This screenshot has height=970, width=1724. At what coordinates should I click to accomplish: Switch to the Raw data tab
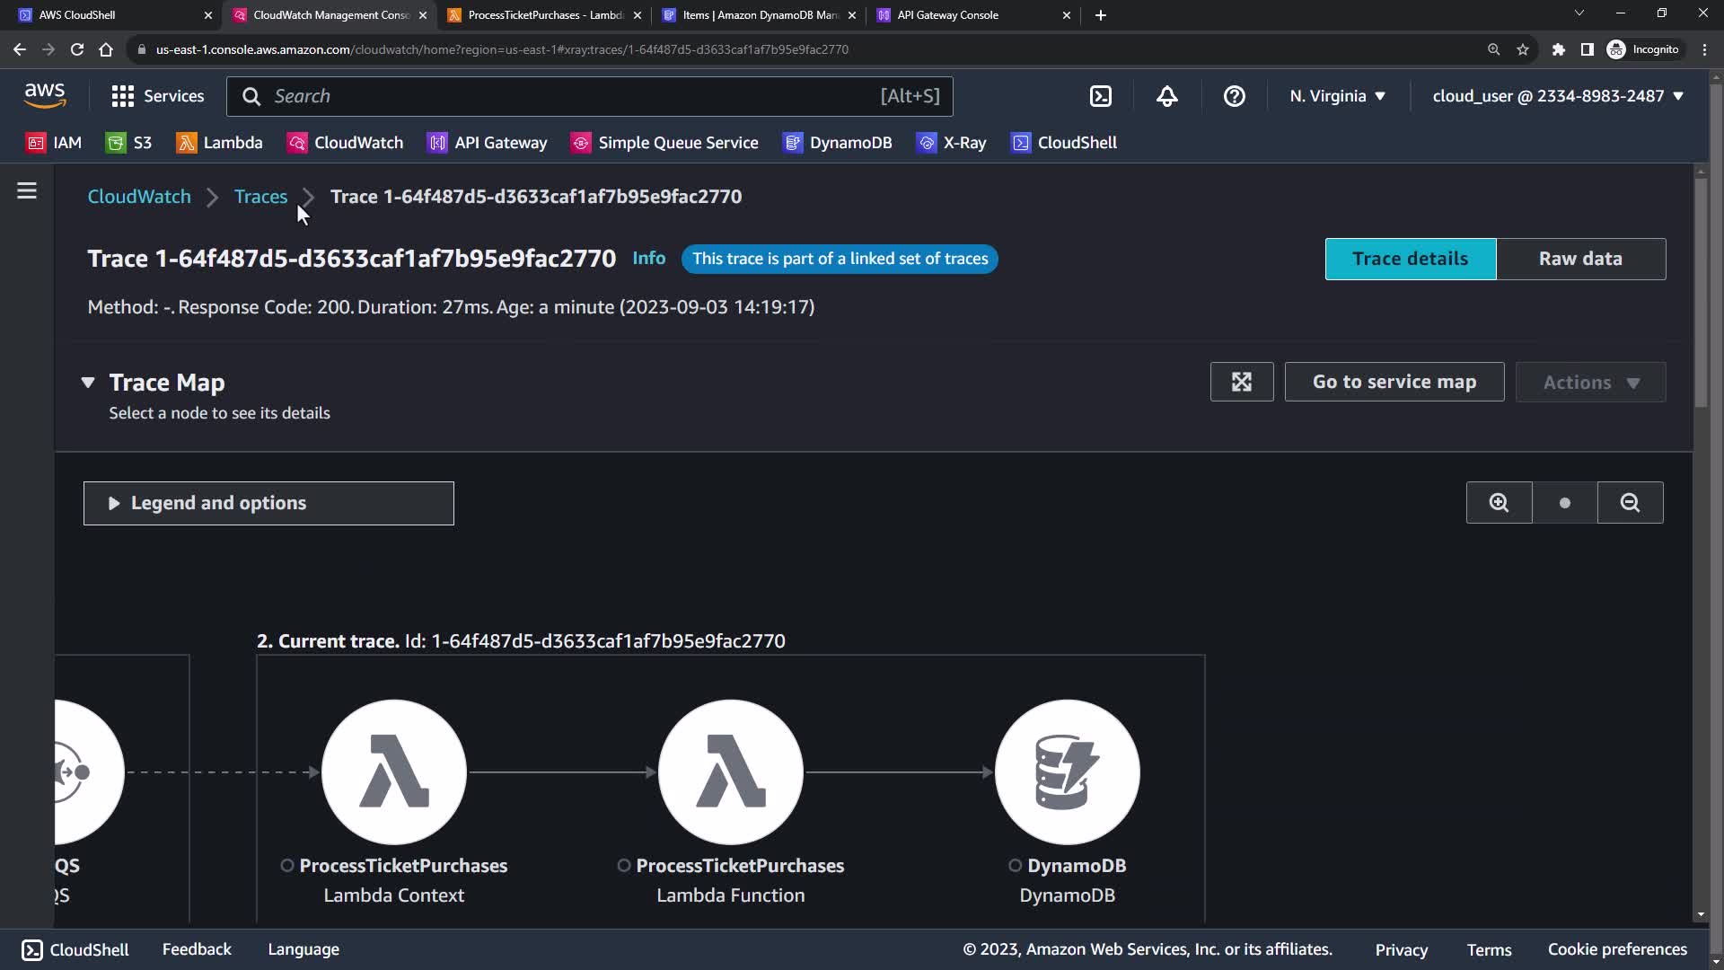tap(1580, 259)
